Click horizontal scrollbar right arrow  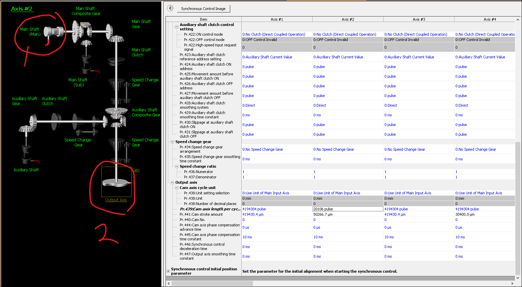click(x=513, y=283)
